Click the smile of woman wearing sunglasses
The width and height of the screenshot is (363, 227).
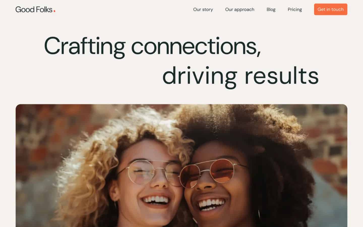pos(211,204)
